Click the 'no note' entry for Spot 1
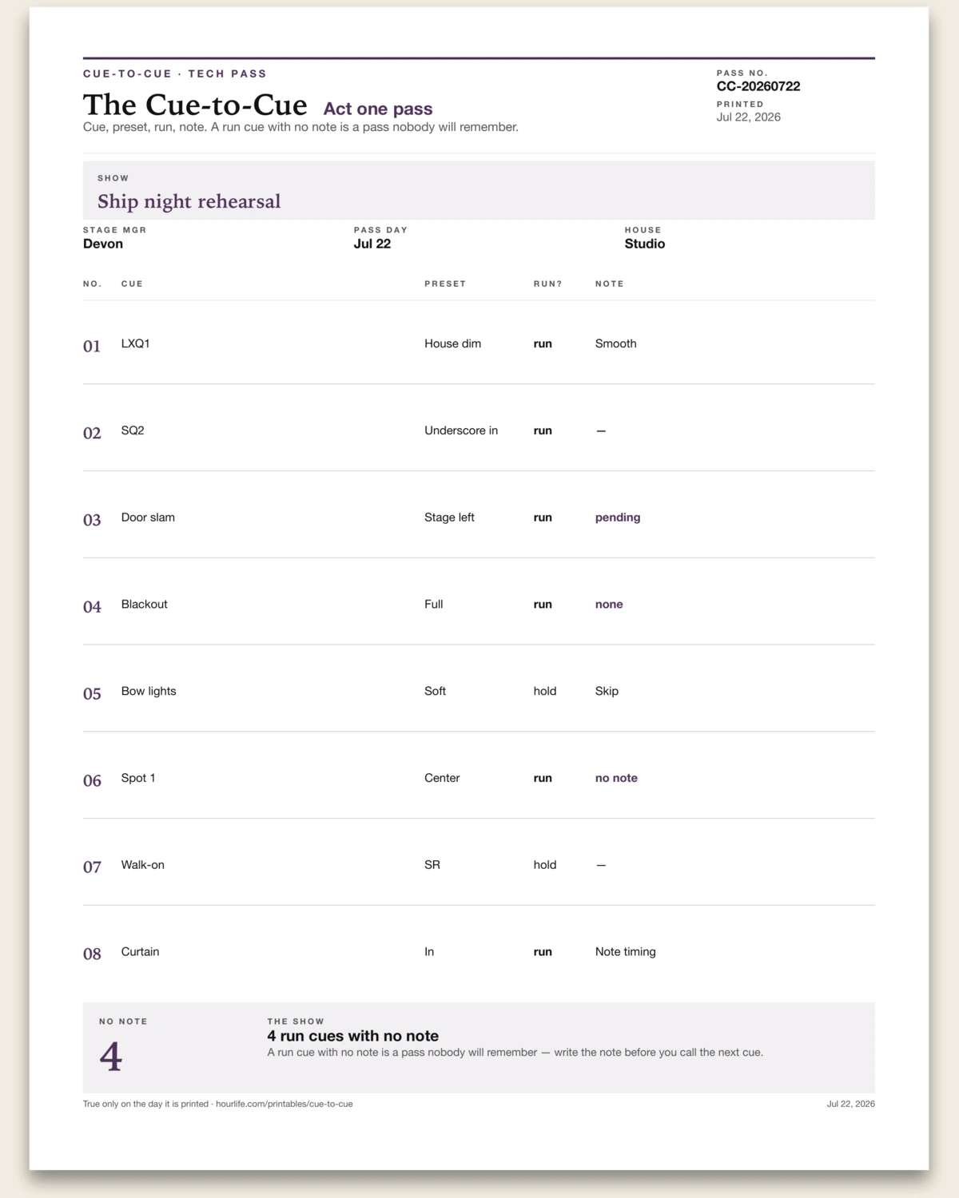959x1198 pixels. (616, 778)
